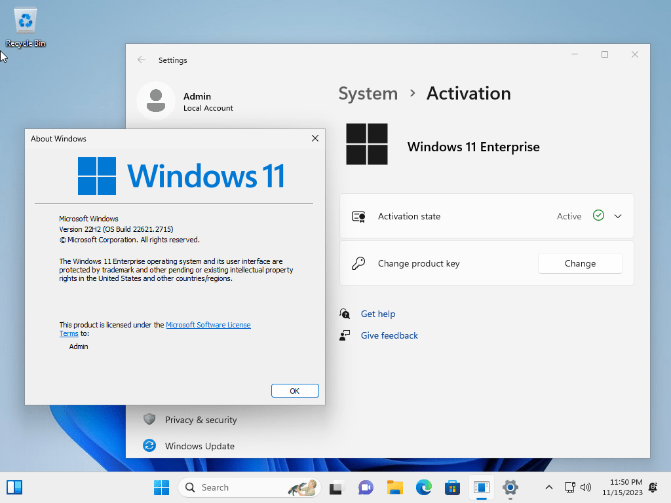
Task: Click the Local Account label
Action: [x=208, y=108]
